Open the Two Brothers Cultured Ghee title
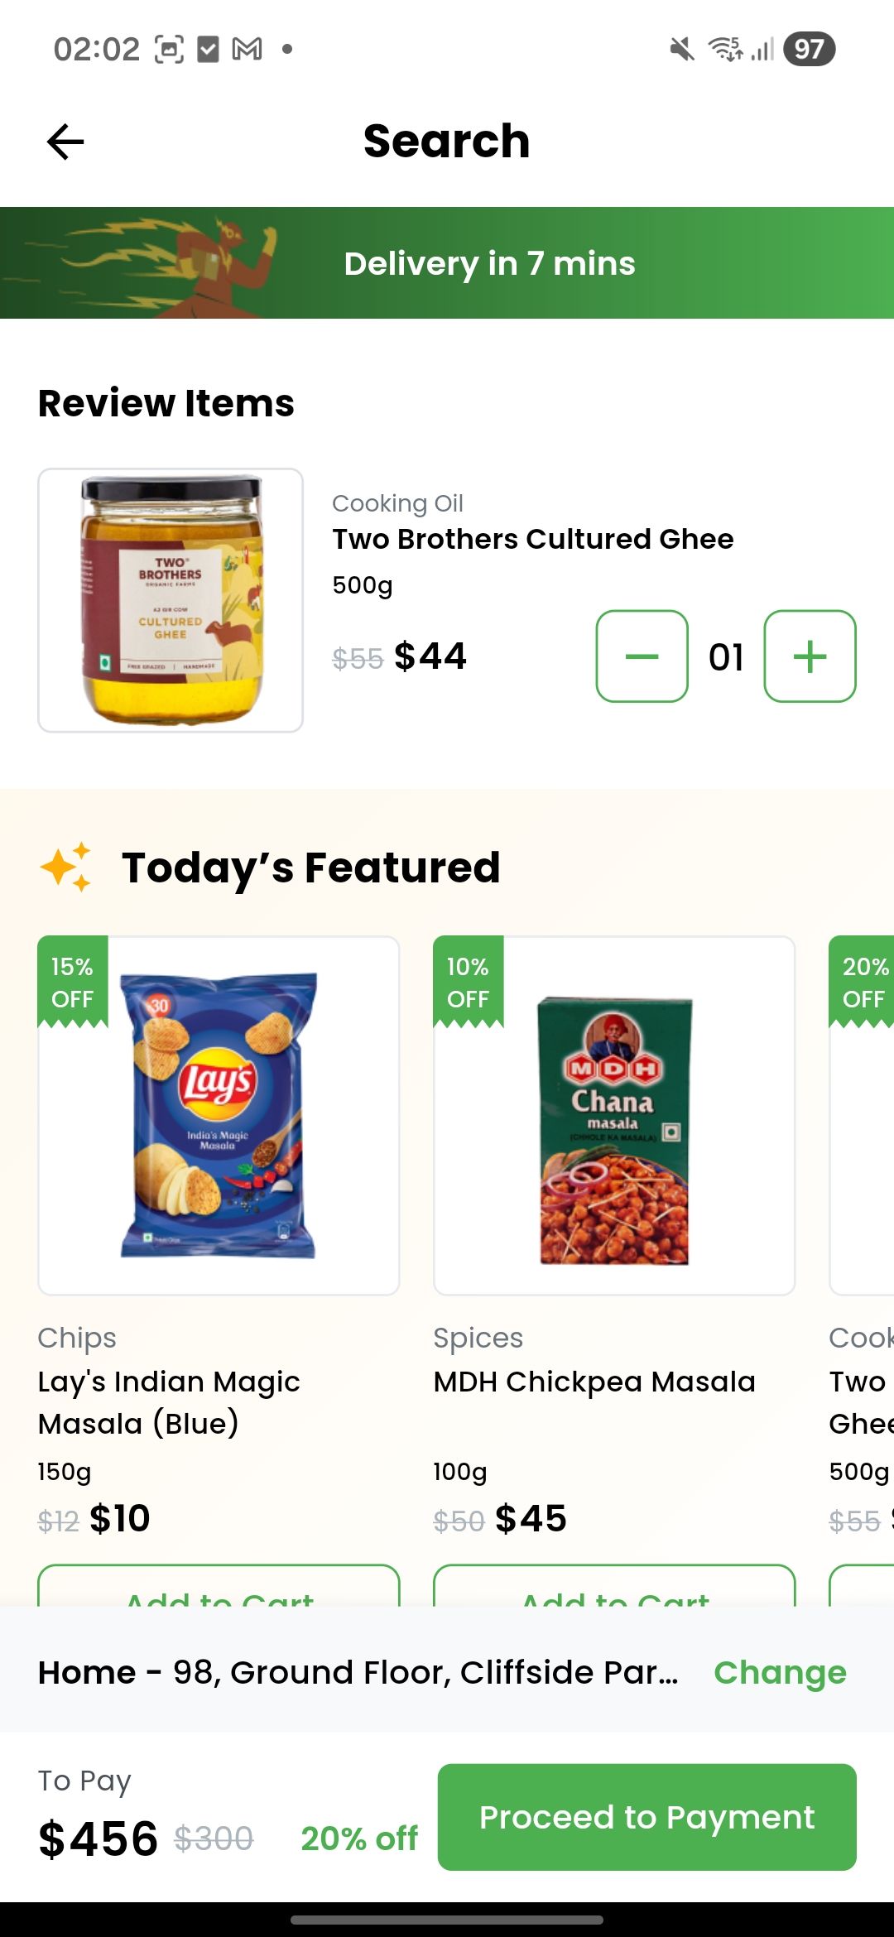894x1937 pixels. click(x=533, y=539)
